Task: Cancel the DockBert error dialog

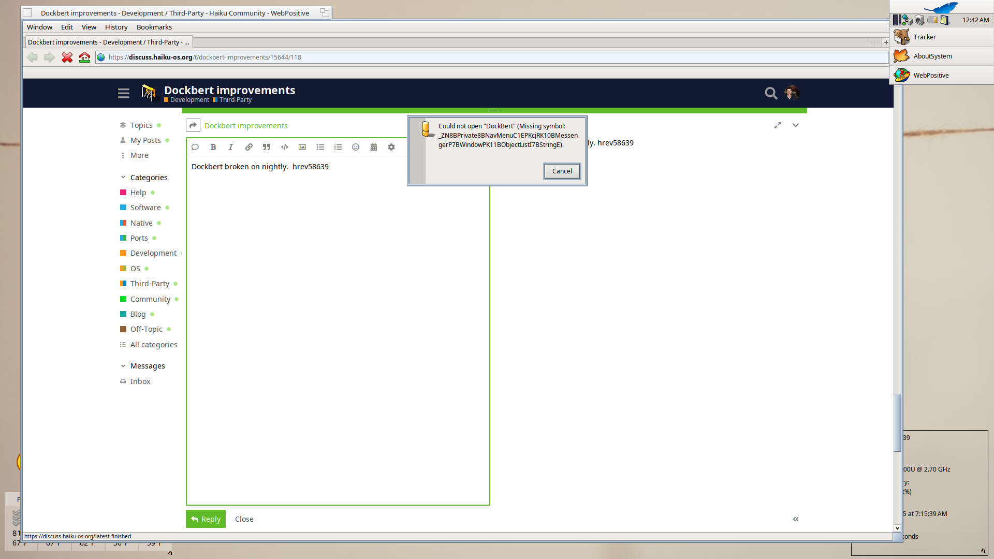Action: [x=562, y=171]
